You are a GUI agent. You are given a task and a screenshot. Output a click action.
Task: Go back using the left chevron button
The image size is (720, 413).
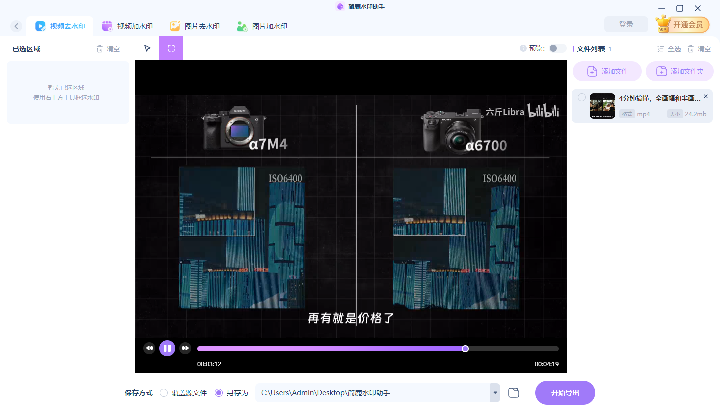pos(16,26)
